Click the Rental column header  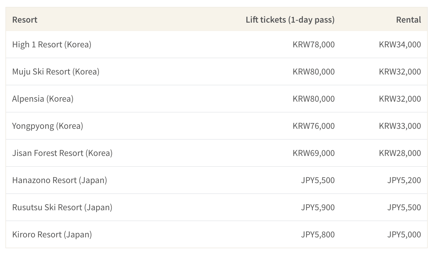click(408, 20)
